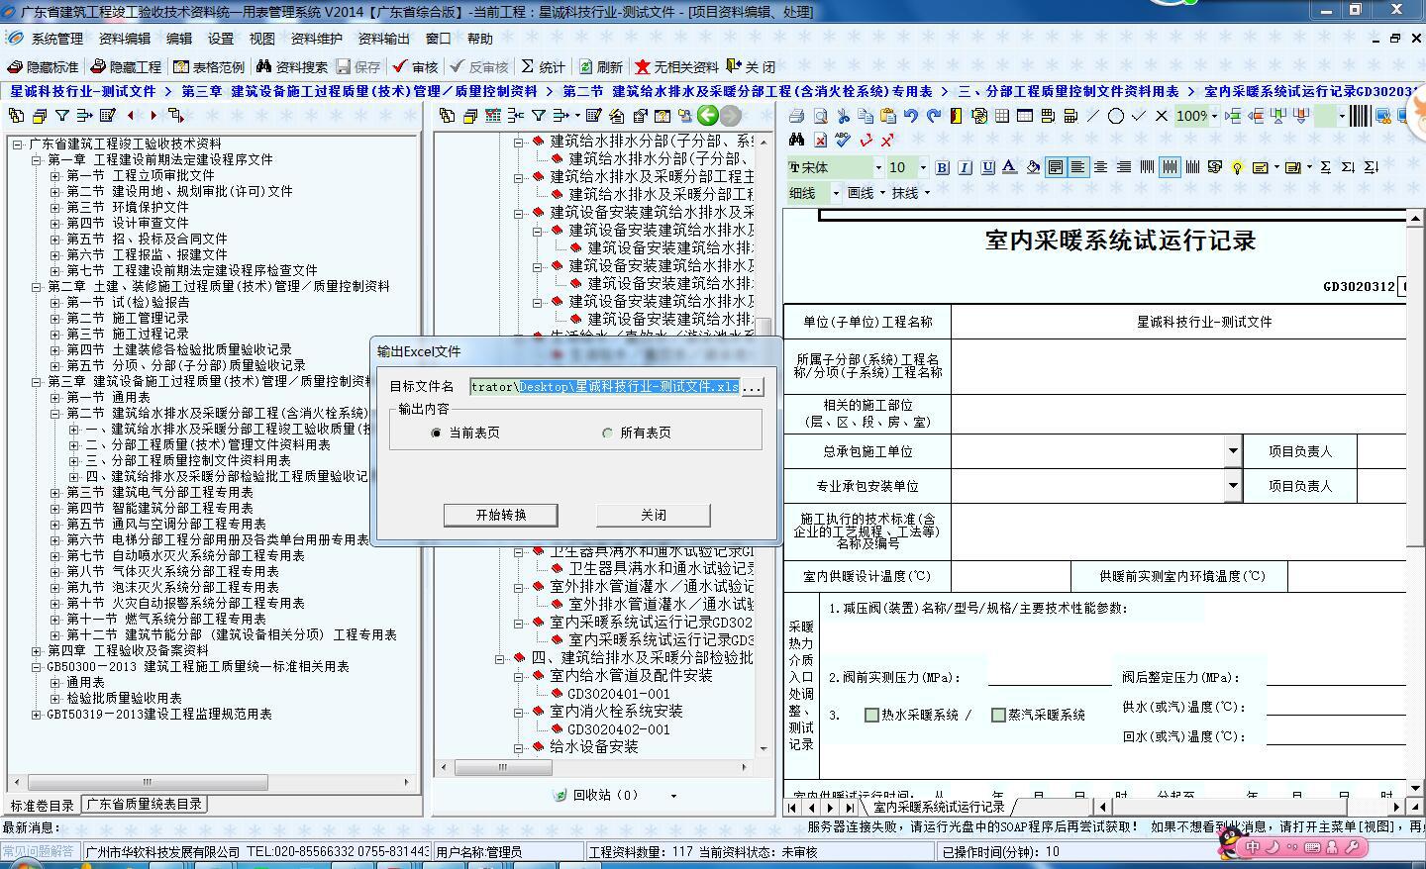This screenshot has height=869, width=1426.
Task: Select 所有表页 radio option
Action: pos(607,433)
